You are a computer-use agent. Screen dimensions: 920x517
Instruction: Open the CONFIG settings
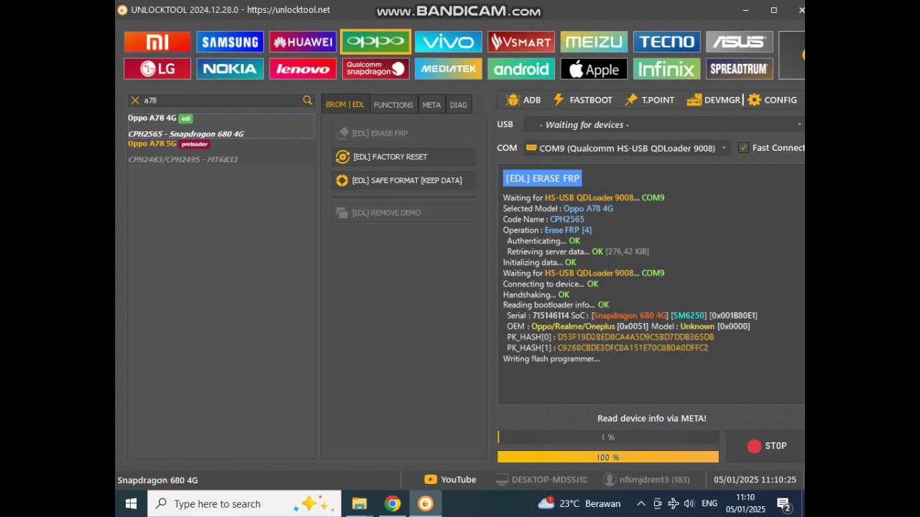tap(773, 100)
